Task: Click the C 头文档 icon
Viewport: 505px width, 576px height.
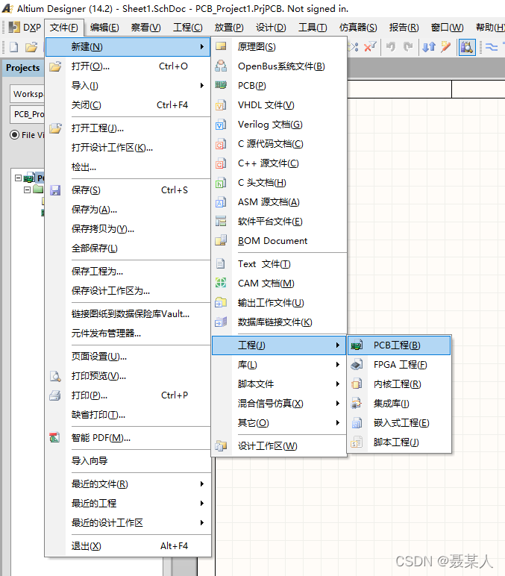Action: (221, 183)
